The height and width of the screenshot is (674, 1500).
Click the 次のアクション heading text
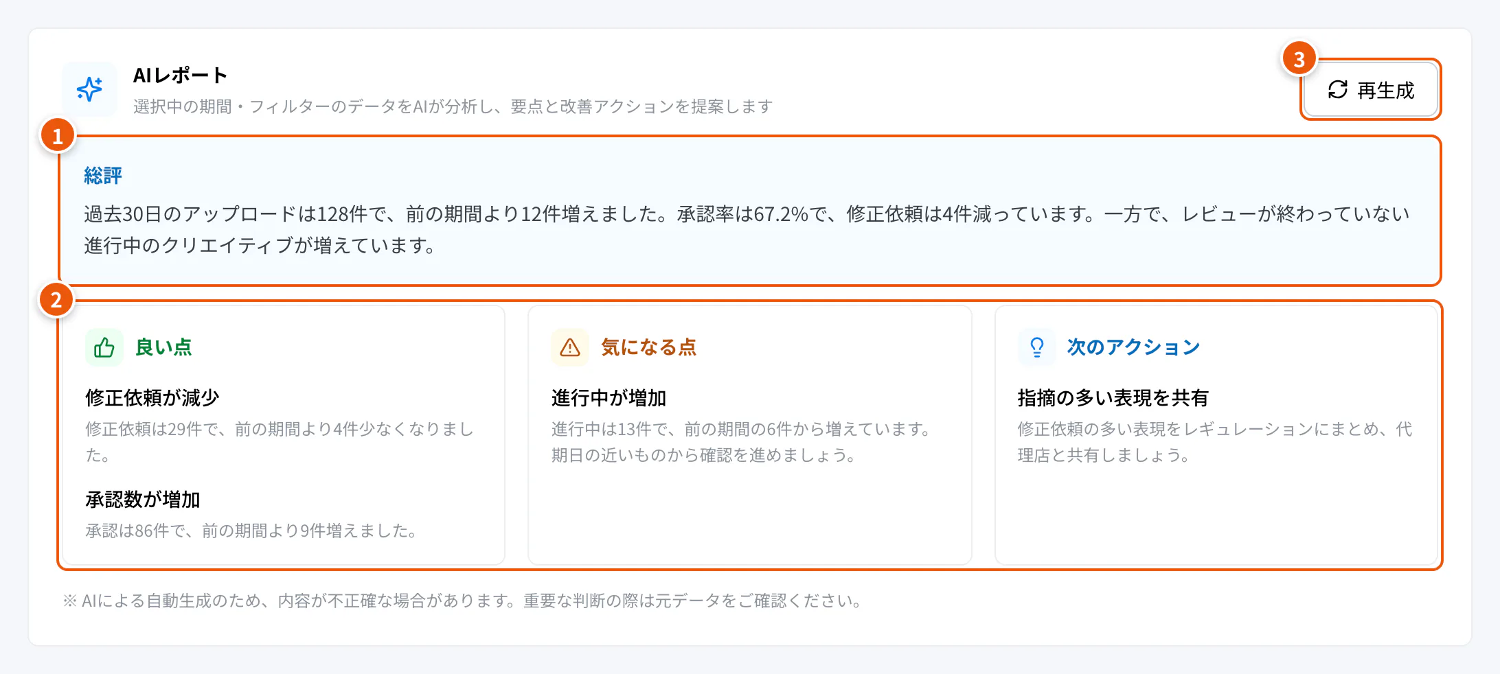(x=1134, y=347)
